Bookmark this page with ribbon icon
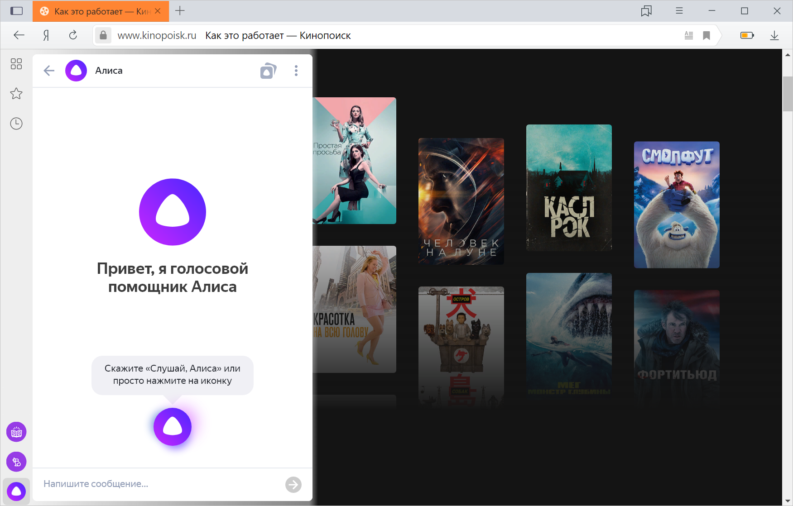This screenshot has height=506, width=793. [706, 35]
